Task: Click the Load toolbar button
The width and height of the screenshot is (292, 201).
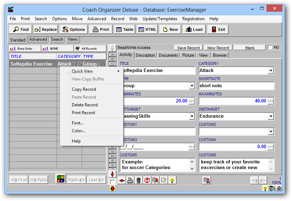Action: (194, 29)
